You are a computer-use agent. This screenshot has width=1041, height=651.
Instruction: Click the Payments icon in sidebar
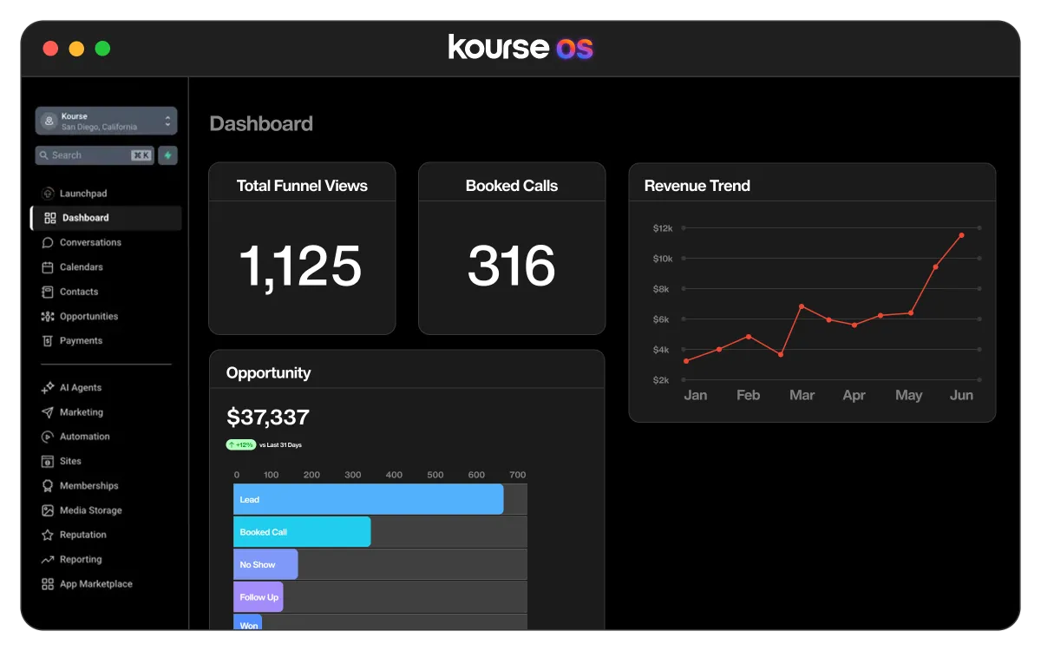[x=48, y=341]
